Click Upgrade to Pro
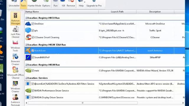The width and height of the screenshot is (189, 106). (94, 4)
